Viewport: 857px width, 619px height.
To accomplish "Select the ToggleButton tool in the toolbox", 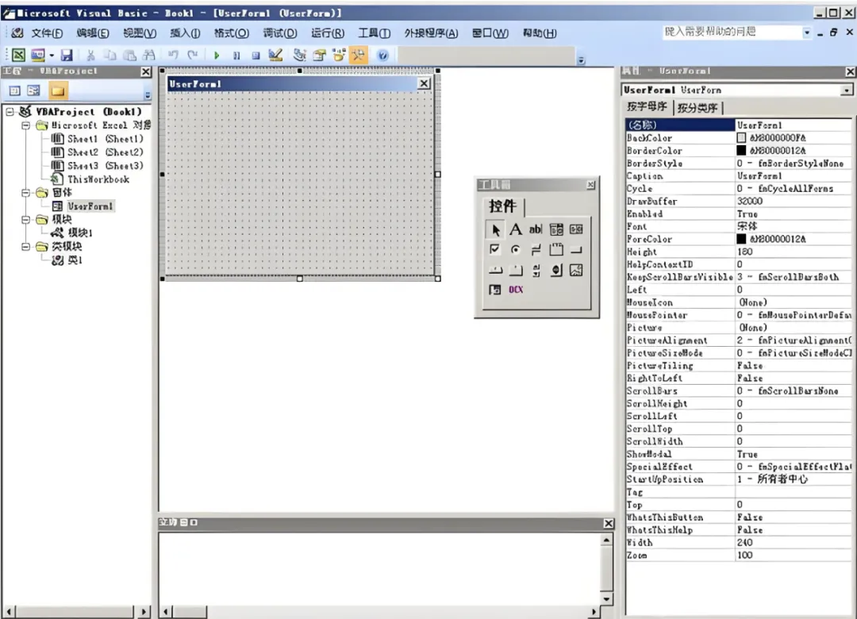I will click(536, 250).
